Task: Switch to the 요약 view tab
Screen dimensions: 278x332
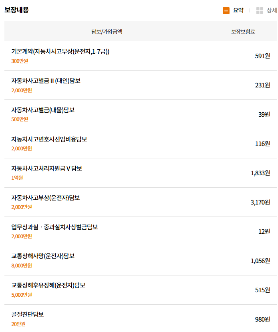Action: pyautogui.click(x=238, y=10)
